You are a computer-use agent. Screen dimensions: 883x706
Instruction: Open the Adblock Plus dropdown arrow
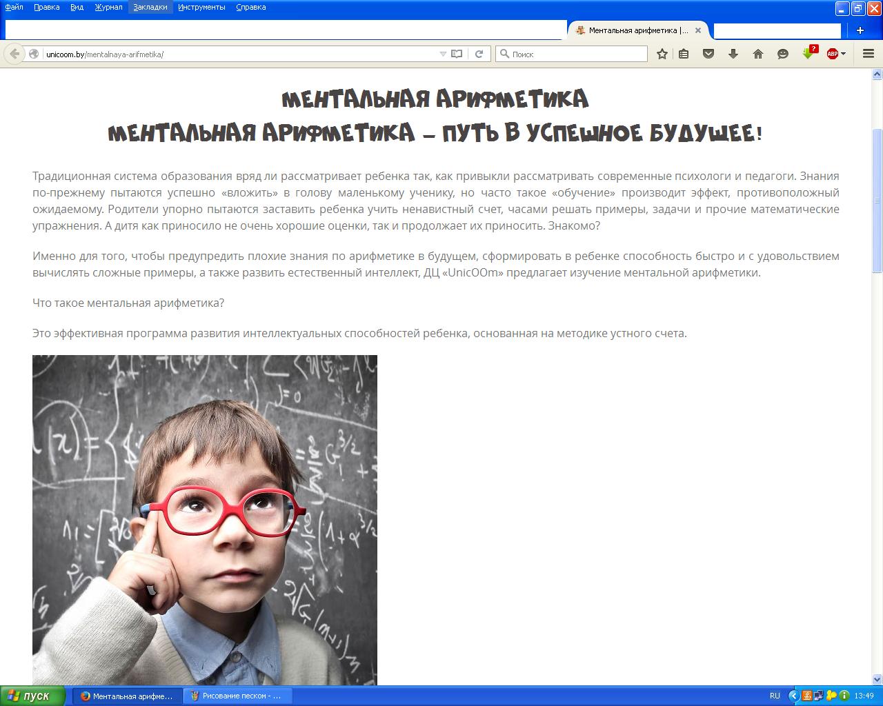pyautogui.click(x=843, y=54)
